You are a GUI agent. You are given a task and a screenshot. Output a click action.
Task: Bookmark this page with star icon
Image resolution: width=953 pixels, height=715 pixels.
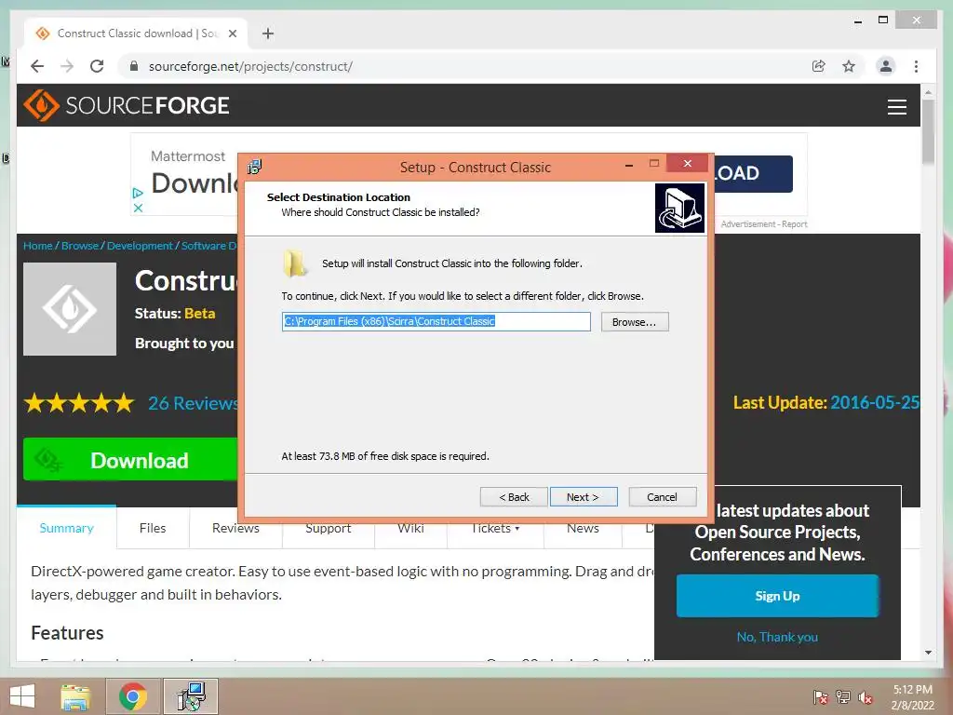pos(849,66)
